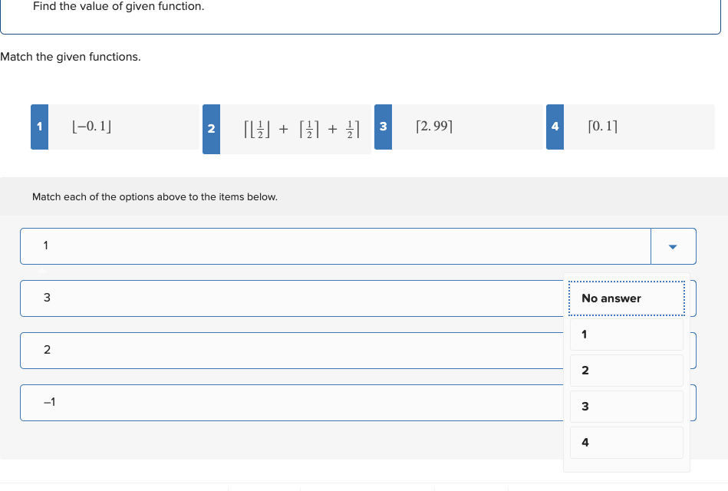
Task: Select the blue badge labeled 3
Action: [383, 127]
